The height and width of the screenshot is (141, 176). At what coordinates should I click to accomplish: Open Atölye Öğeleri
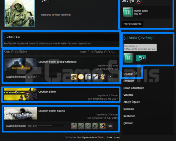(x=132, y=102)
